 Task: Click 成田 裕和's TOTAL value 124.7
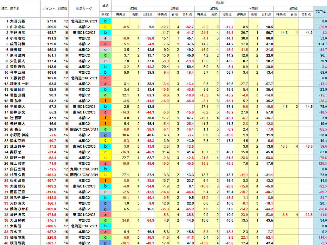322,44
